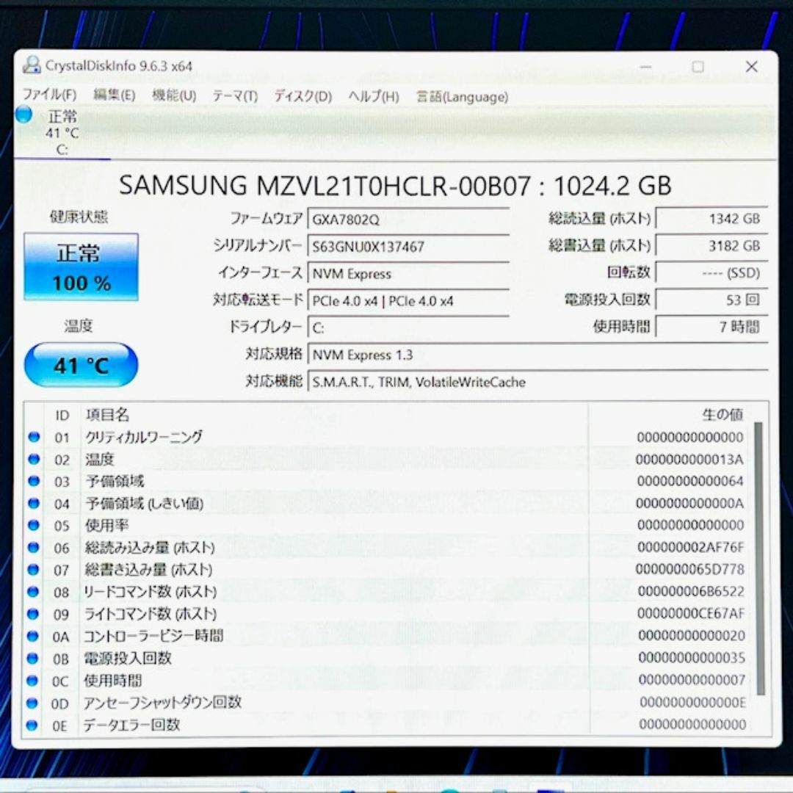
Task: Click the interface field NVM Express
Action: click(x=408, y=274)
